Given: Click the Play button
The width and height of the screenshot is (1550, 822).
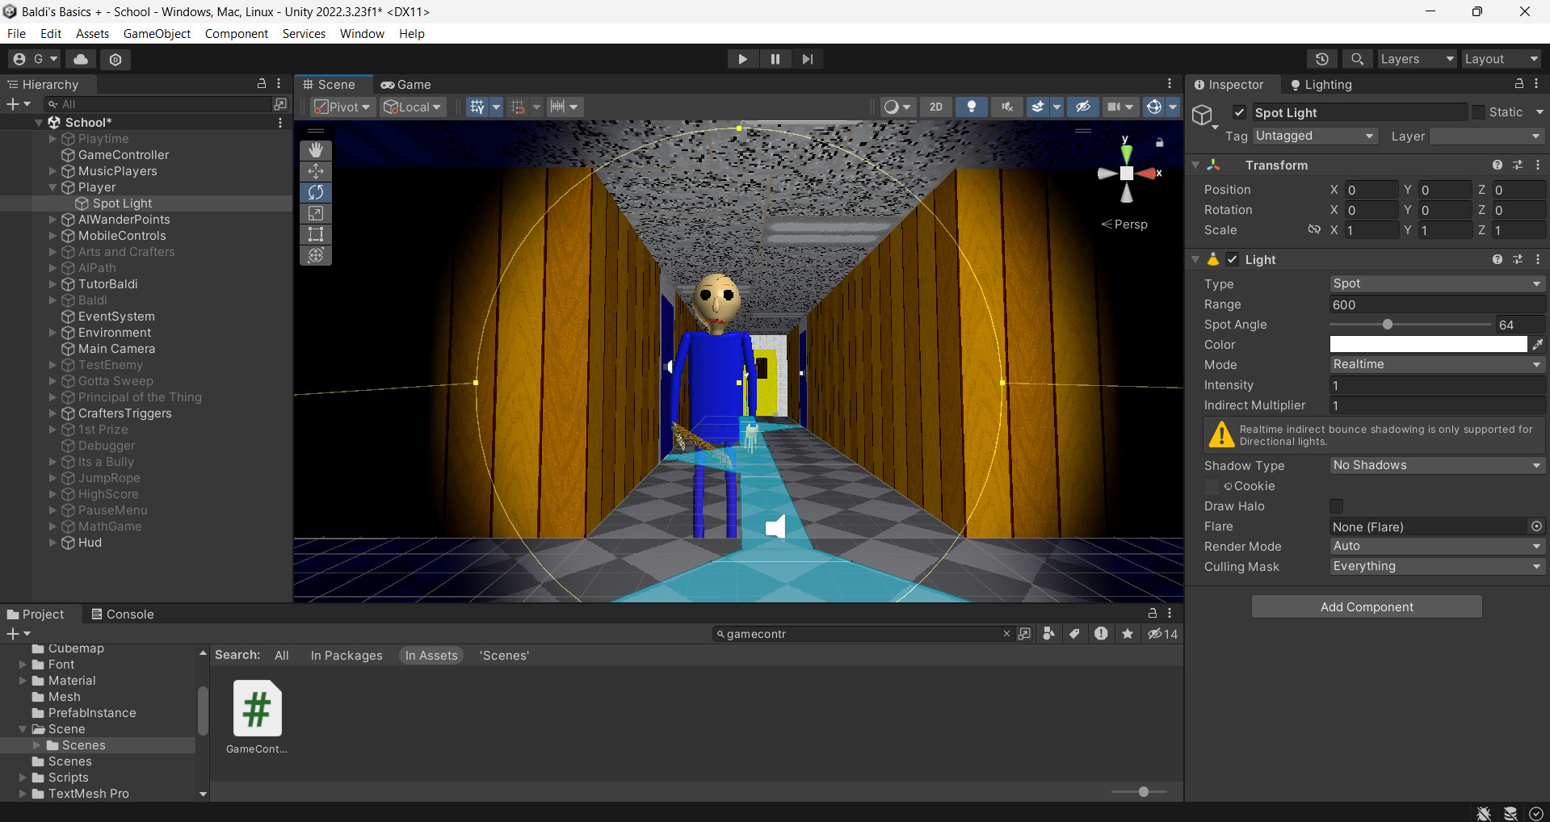Looking at the screenshot, I should coord(742,59).
